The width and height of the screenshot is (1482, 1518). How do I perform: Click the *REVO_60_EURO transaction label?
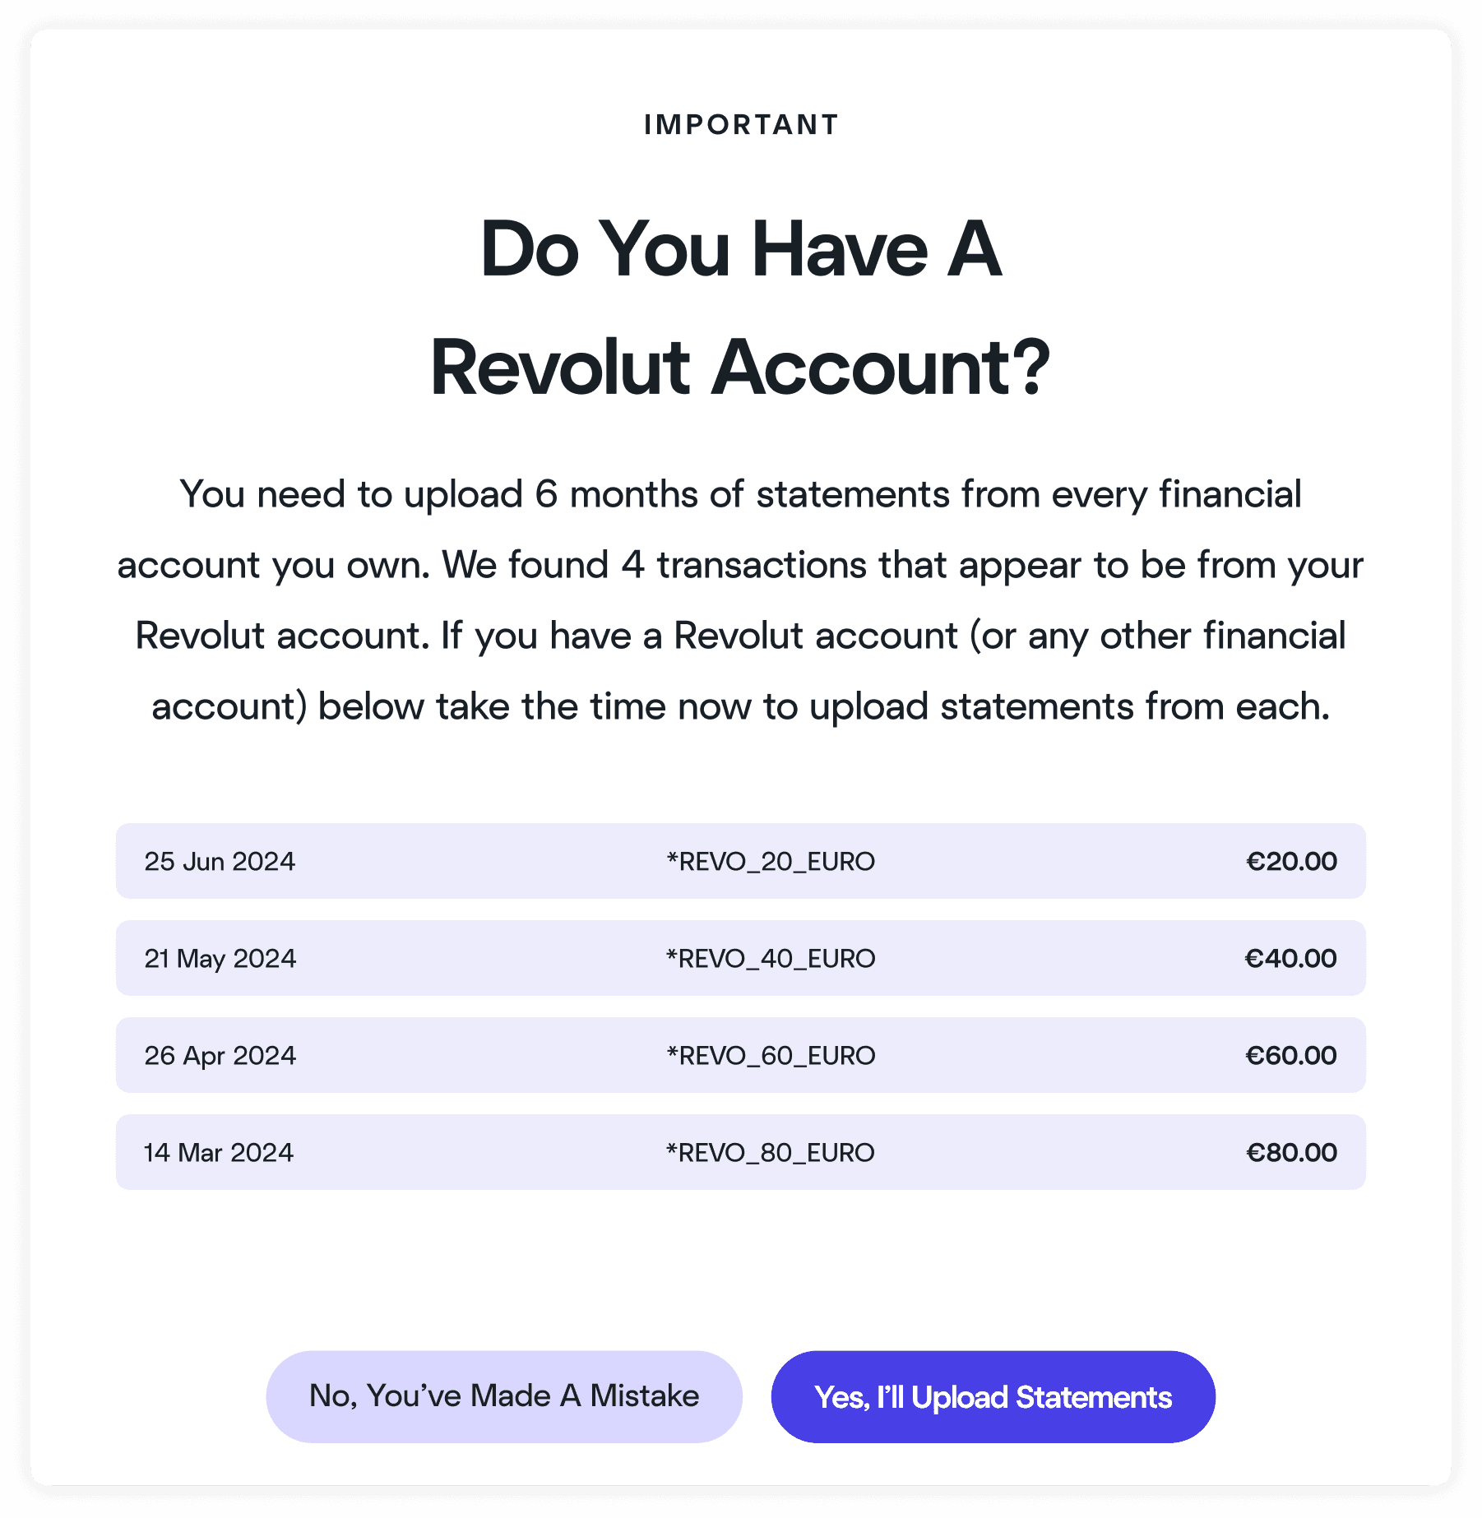coord(771,1056)
